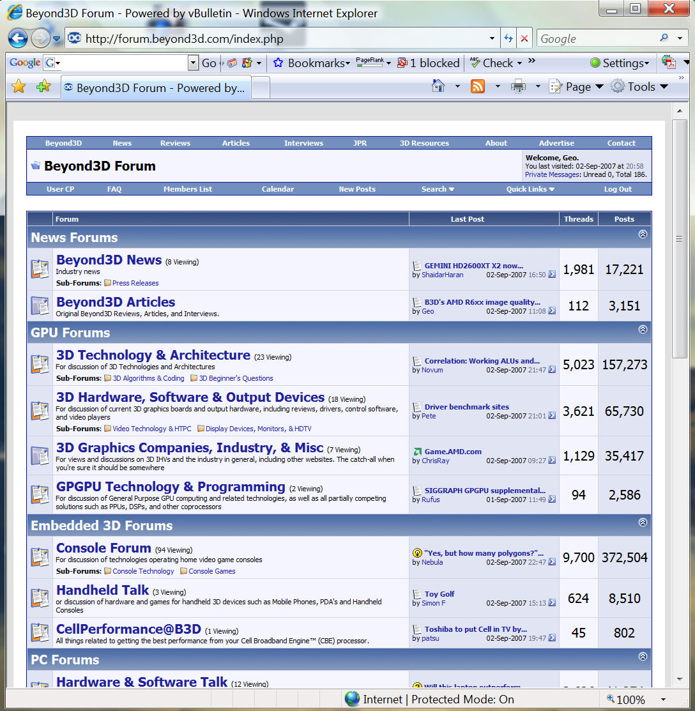
Task: Open the recent pages dropdown arrow
Action: tap(56, 38)
